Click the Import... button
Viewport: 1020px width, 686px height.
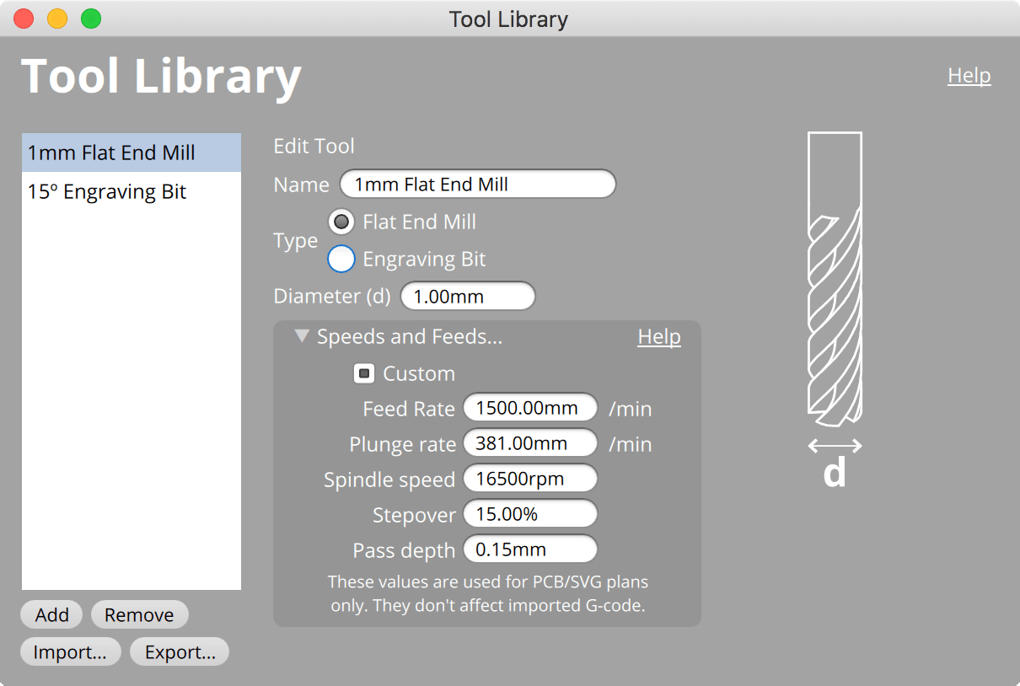click(70, 652)
